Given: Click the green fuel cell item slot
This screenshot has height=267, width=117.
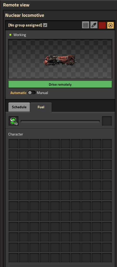Looking at the screenshot, I should (x=13, y=121).
